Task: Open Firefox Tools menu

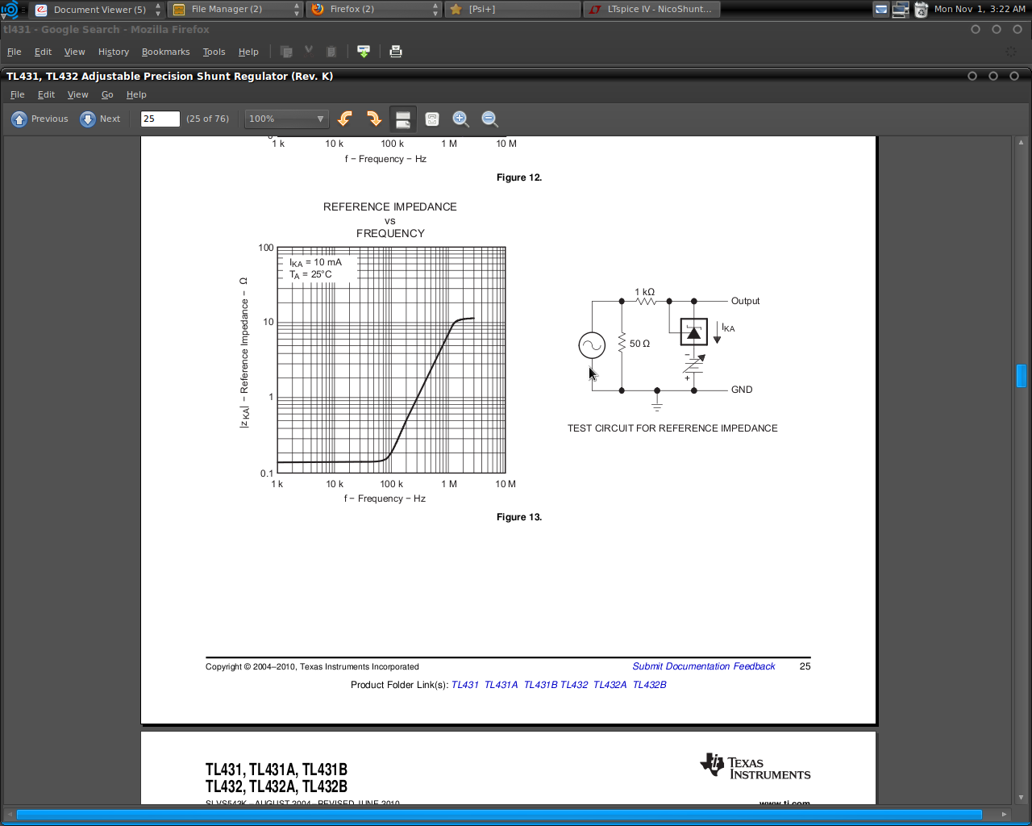Action: (x=214, y=52)
